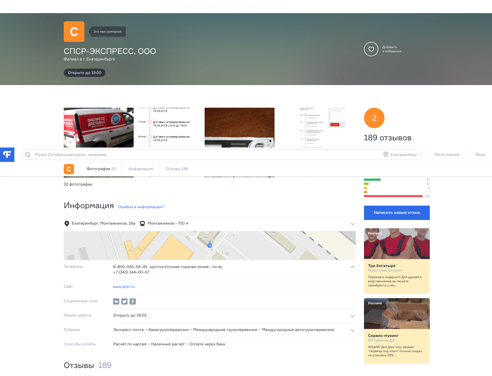
Task: Click the small orange logo in sticky bar
Action: (69, 169)
